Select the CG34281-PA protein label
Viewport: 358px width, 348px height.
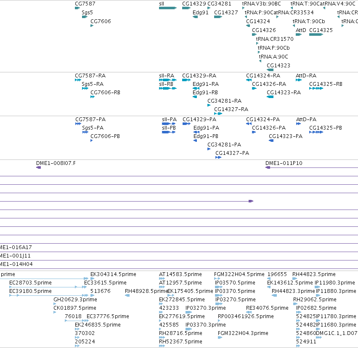[224, 145]
